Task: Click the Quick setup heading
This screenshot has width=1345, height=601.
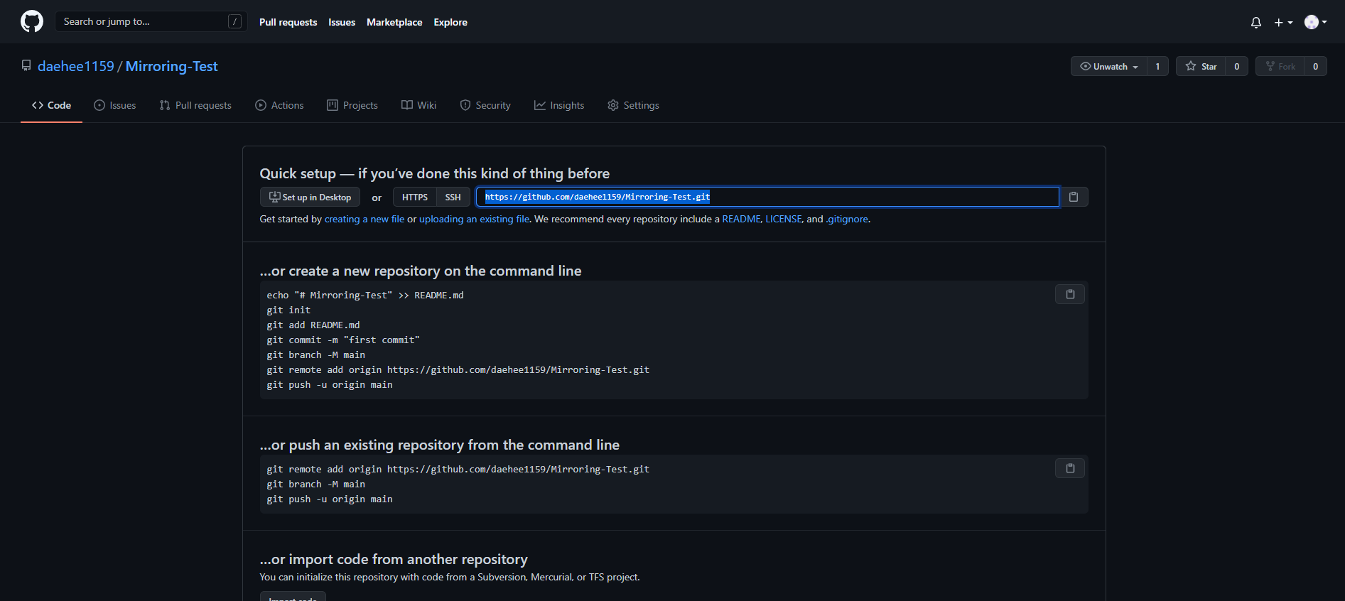Action: [435, 173]
